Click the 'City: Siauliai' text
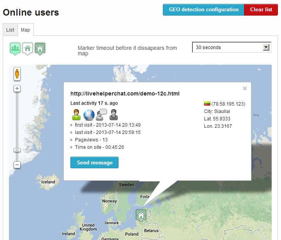This screenshot has height=240, width=281. tap(217, 111)
